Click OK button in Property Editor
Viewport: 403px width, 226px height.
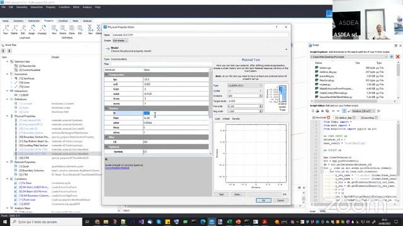click(263, 200)
